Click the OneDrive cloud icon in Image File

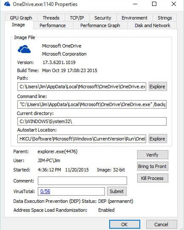pyautogui.click(x=24, y=49)
